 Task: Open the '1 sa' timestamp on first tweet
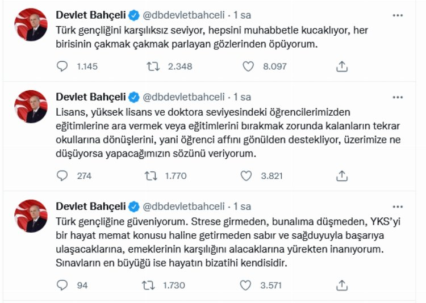point(242,14)
